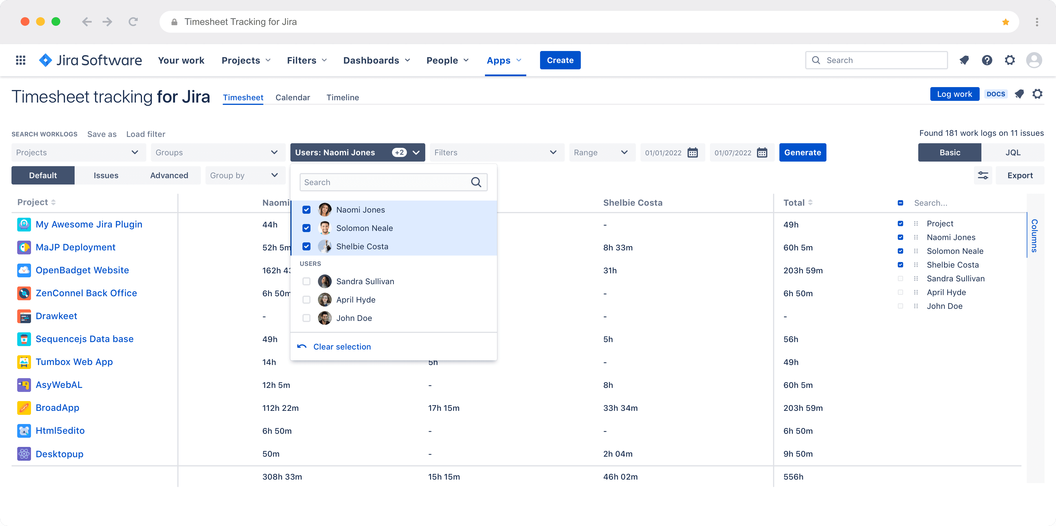Expand the People navigation menu
The image size is (1056, 526).
[447, 60]
